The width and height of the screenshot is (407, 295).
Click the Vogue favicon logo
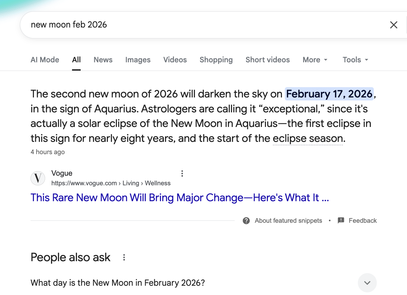(x=38, y=178)
